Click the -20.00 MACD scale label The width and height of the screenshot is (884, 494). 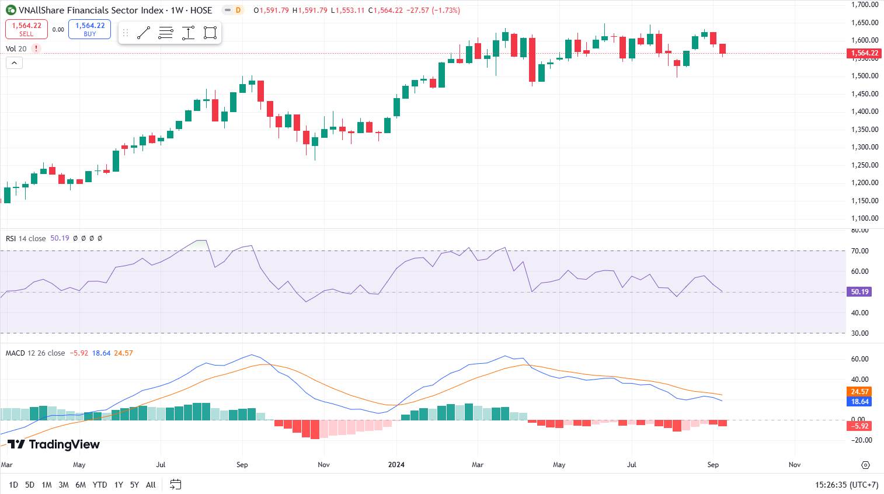click(861, 440)
